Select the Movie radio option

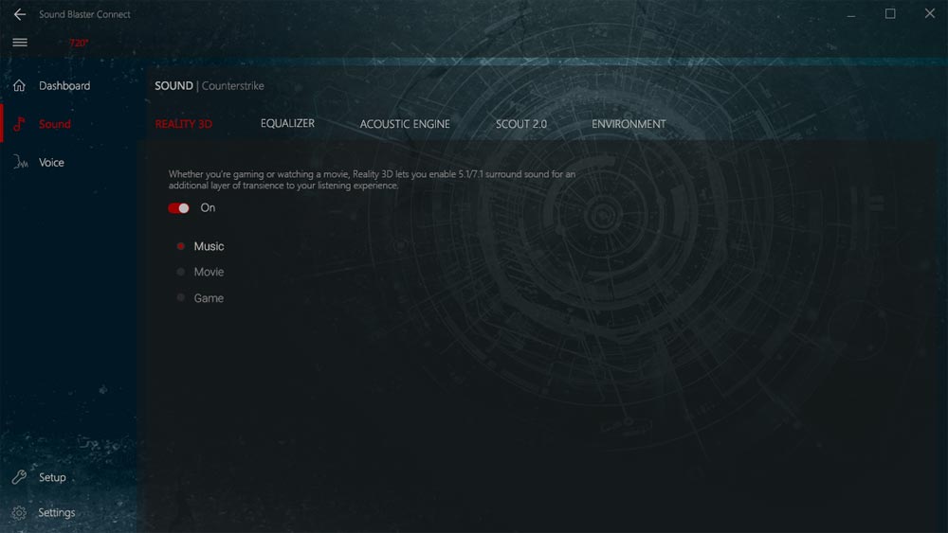[x=181, y=273]
